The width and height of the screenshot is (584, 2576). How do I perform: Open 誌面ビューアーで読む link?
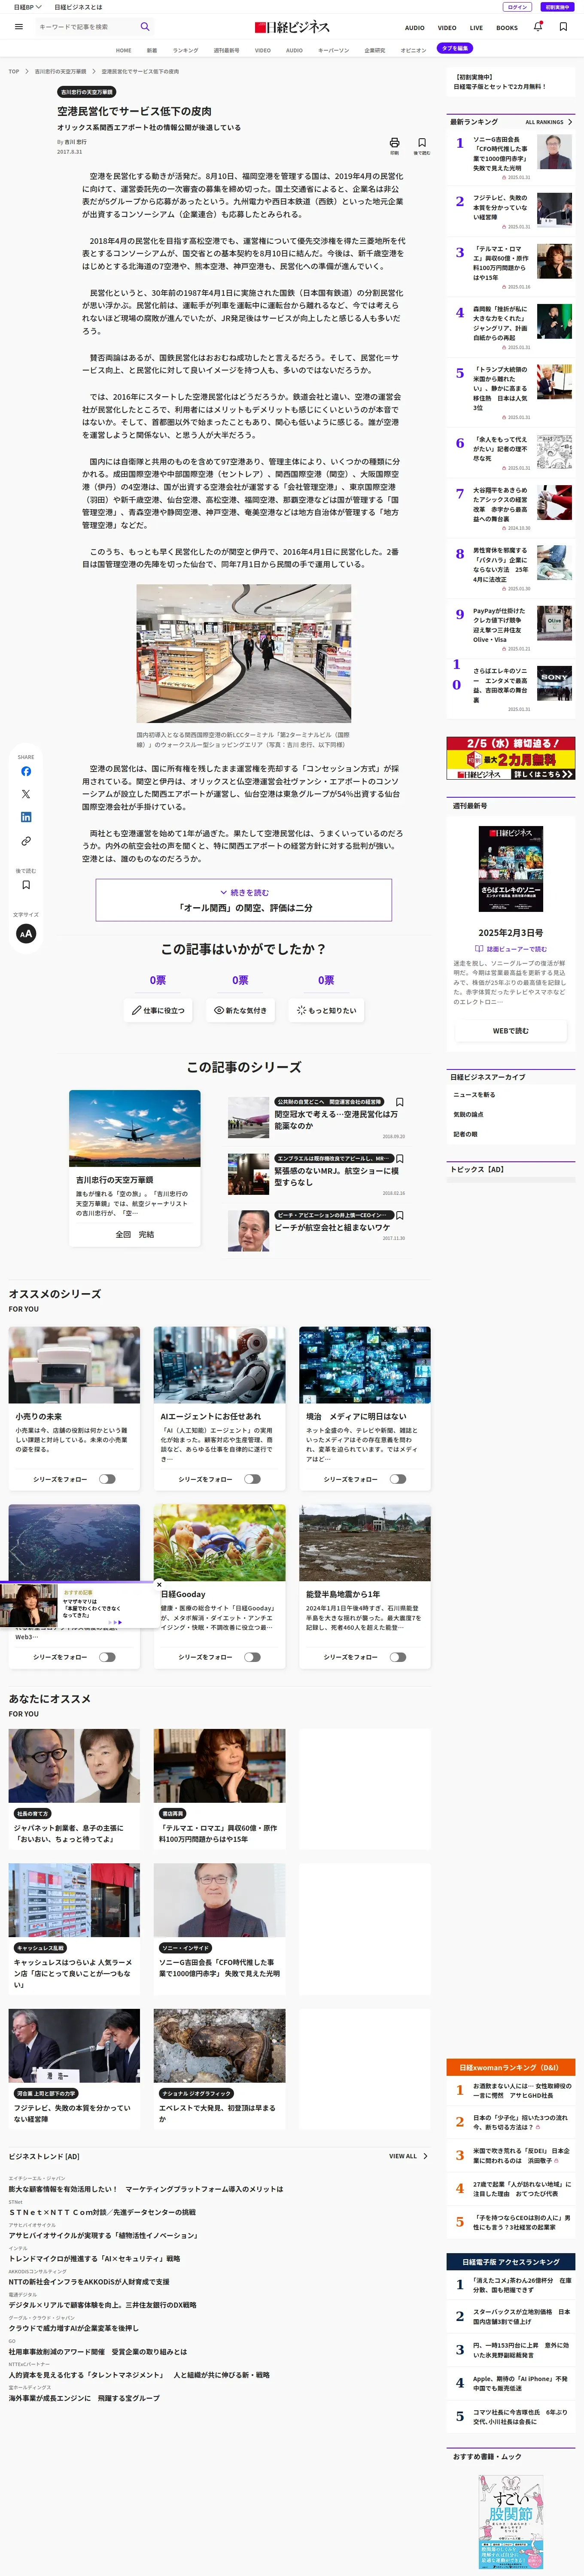pyautogui.click(x=510, y=949)
